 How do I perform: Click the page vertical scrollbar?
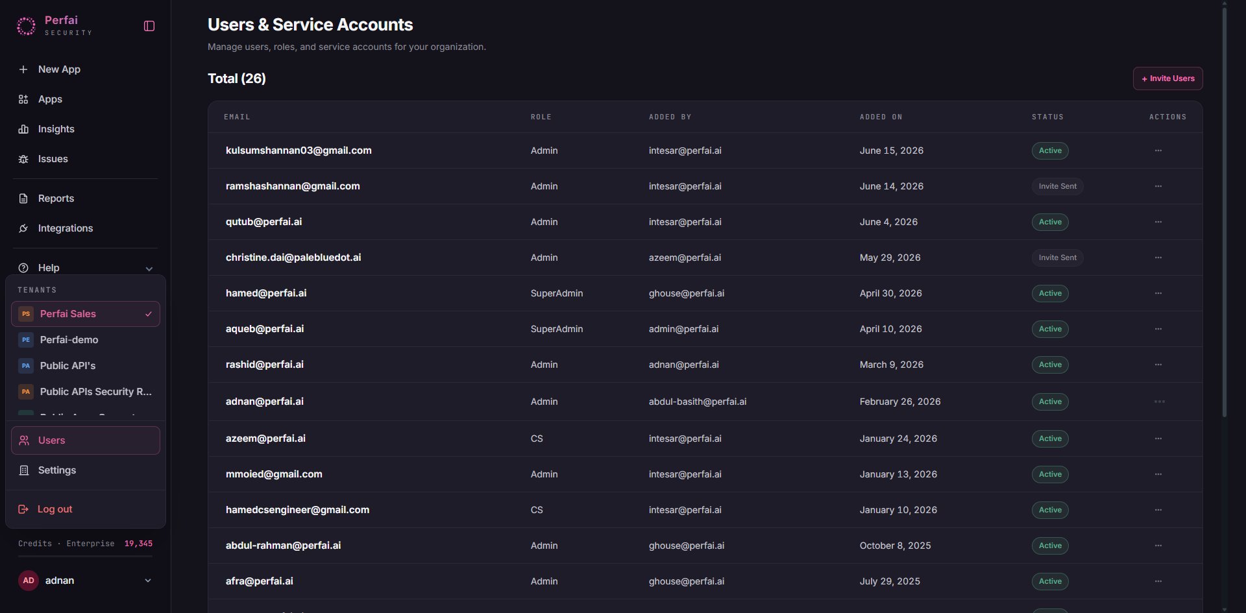(1224, 214)
